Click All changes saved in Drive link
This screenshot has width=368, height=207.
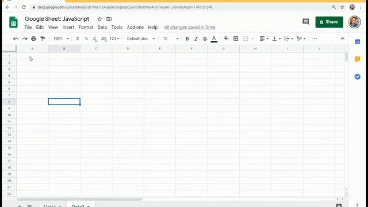[x=190, y=27]
